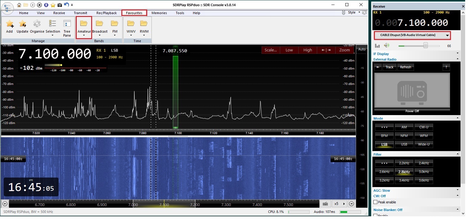Open the quick access toolbar customize arrow
This screenshot has height=224, width=475.
72,5
